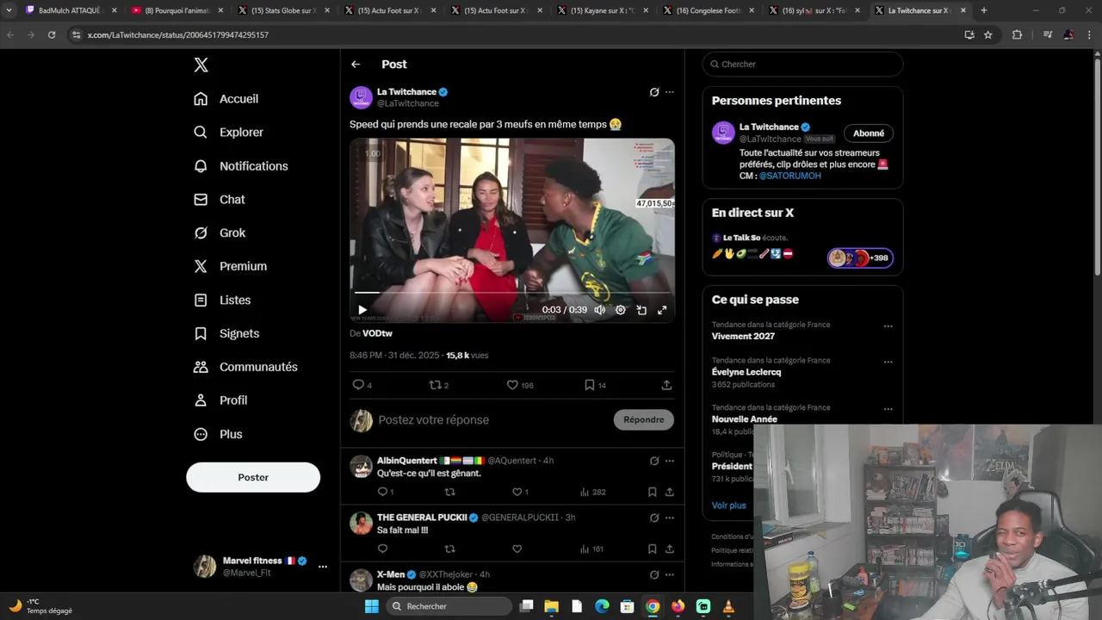Click reply icon with 4 replies
Viewport: 1102px width, 620px height.
pyautogui.click(x=362, y=385)
